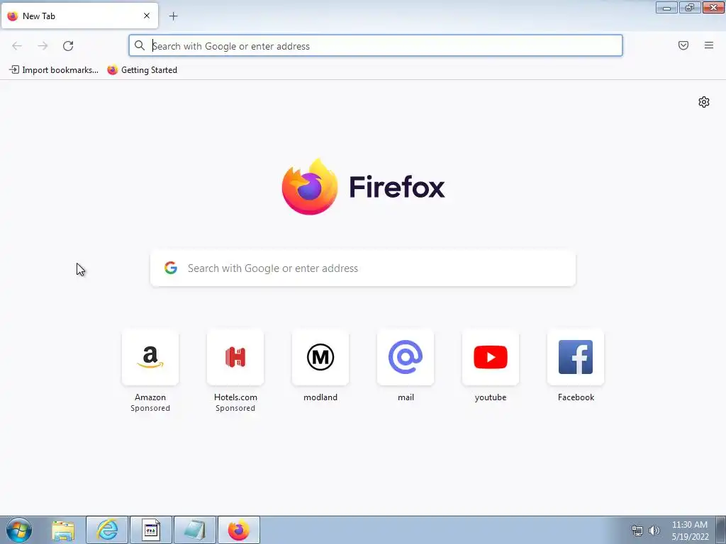Open a new tab with plus button
This screenshot has height=544, width=726.
[173, 16]
